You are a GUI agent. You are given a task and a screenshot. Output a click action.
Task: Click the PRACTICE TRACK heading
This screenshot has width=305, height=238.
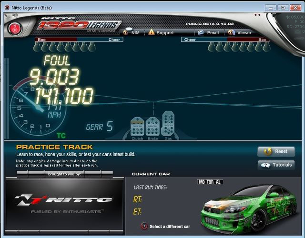[x=54, y=147]
